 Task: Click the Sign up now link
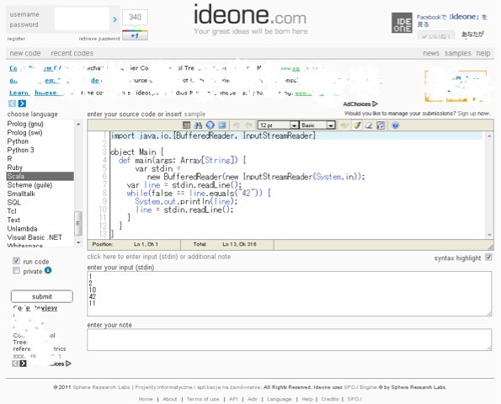[x=473, y=114]
